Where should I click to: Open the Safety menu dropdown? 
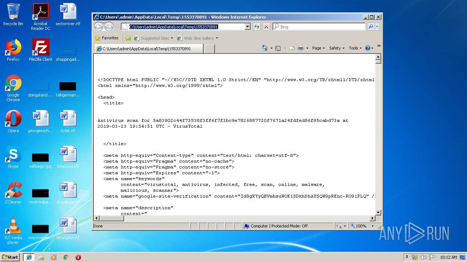tap(336, 48)
